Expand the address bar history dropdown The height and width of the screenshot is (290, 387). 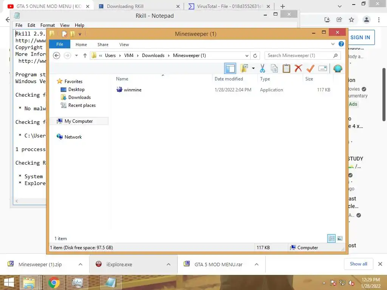[246, 56]
